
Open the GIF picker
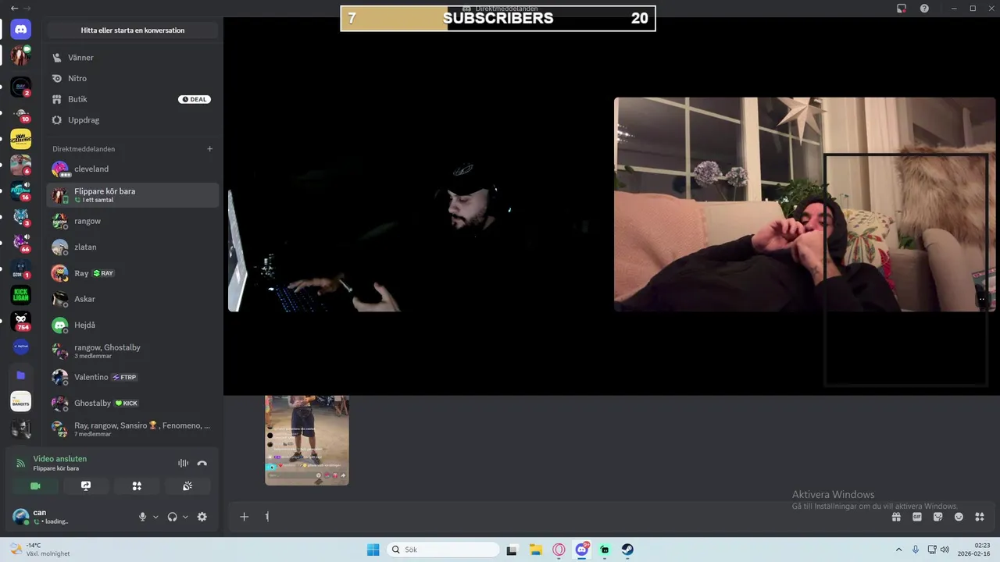(x=917, y=517)
